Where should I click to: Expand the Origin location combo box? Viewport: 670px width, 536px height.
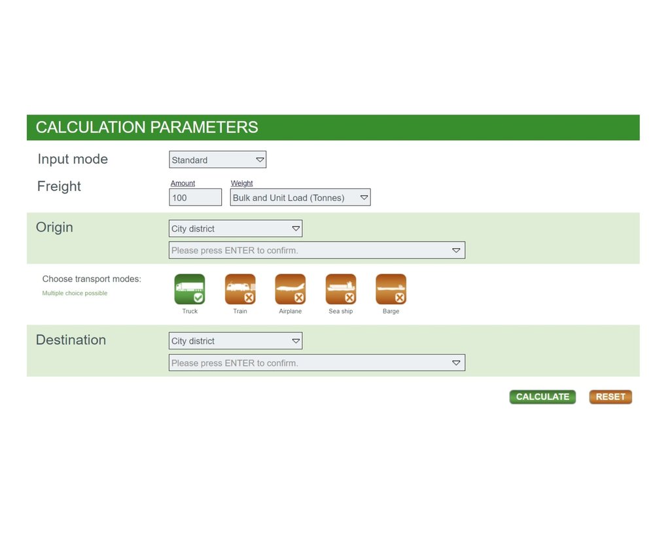click(317, 250)
